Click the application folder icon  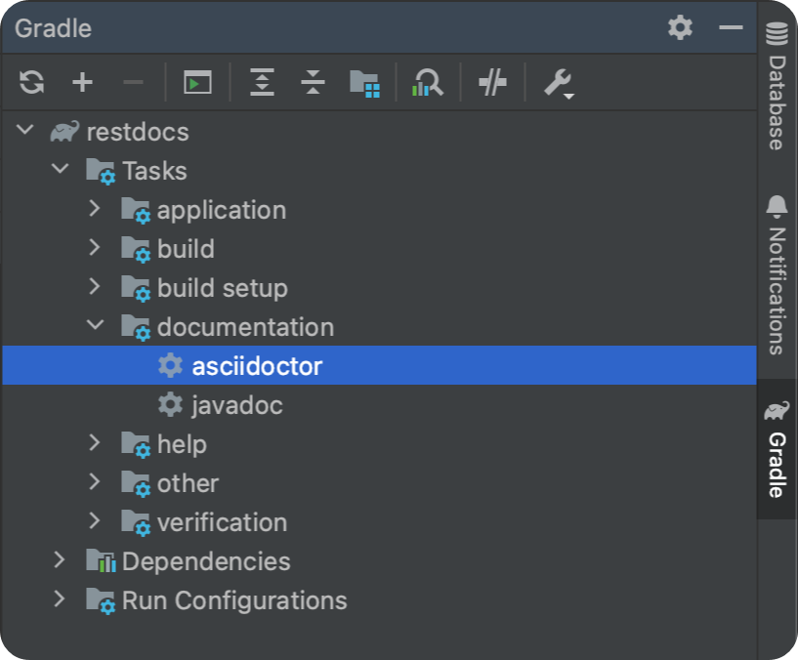pyautogui.click(x=136, y=211)
